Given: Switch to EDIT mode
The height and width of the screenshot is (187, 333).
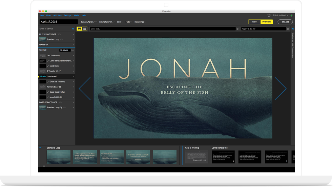Looking at the screenshot, I should click(x=254, y=22).
